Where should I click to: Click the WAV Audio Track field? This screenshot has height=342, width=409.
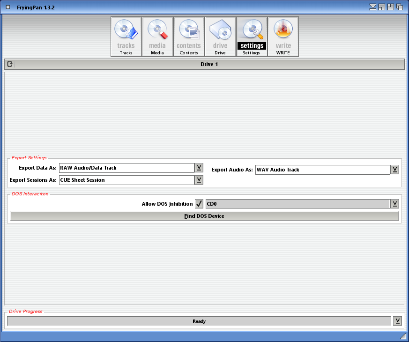pos(322,170)
